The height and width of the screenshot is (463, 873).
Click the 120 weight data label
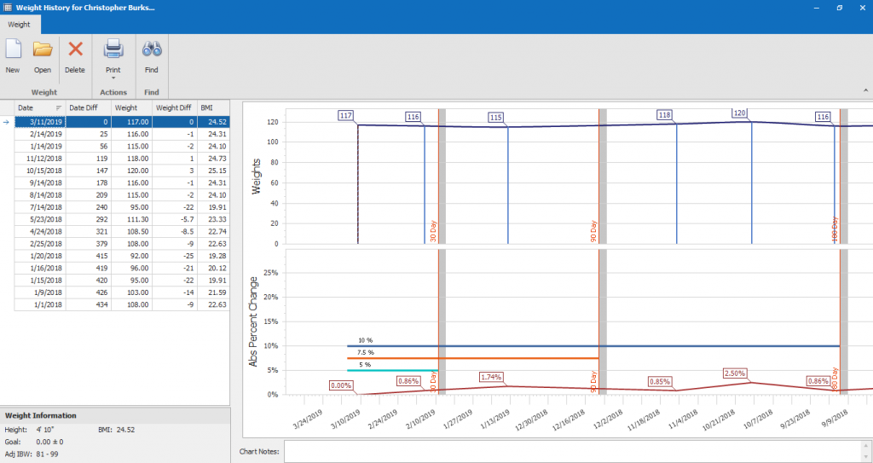(740, 113)
